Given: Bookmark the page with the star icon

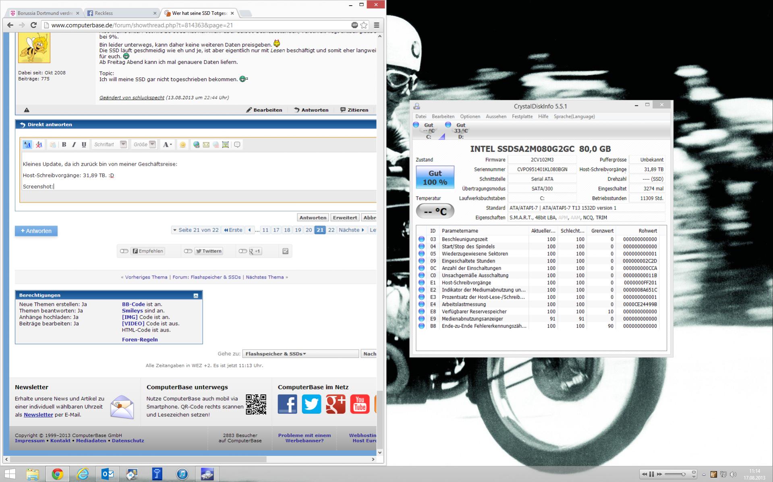Looking at the screenshot, I should pos(364,25).
